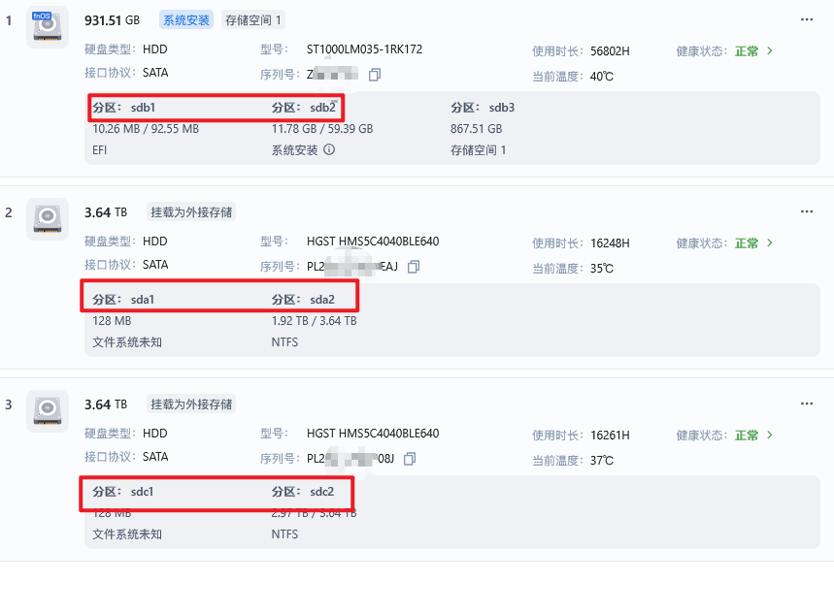Expand health status chevron for disk 3
Viewport: 834px width, 613px height.
770,436
